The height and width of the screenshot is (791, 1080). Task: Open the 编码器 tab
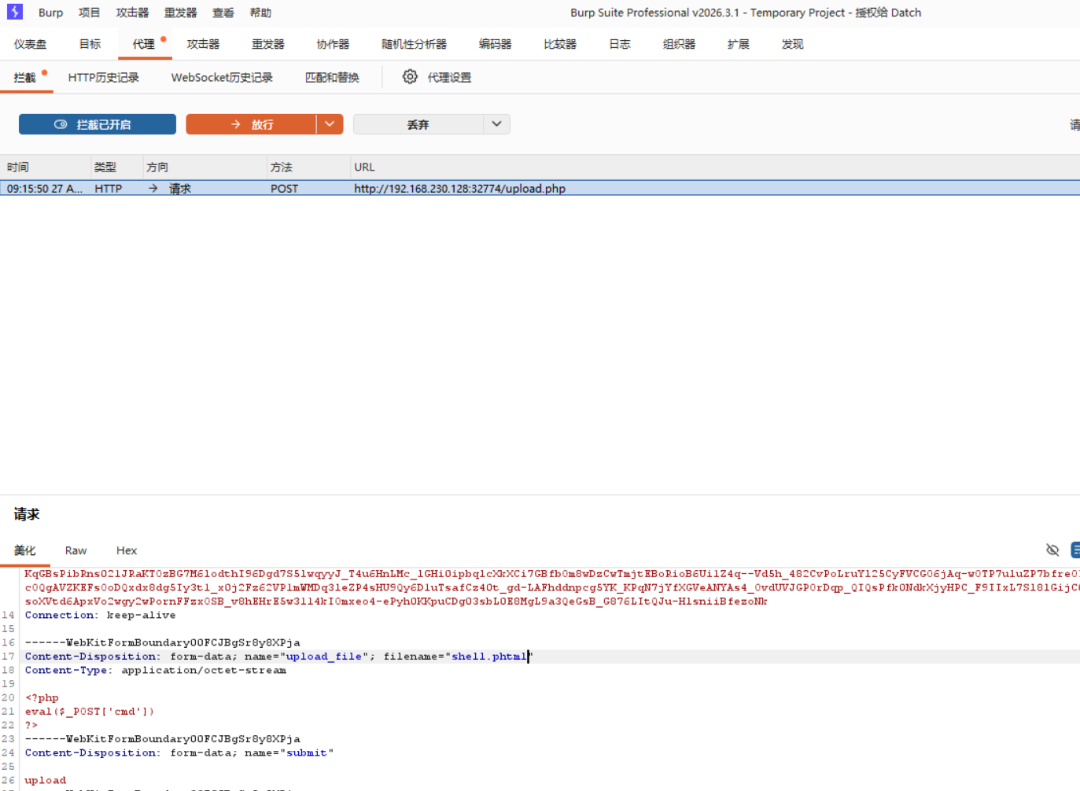[x=495, y=44]
